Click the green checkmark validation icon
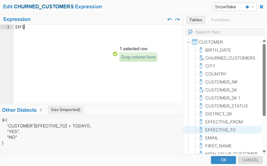 (115, 54)
